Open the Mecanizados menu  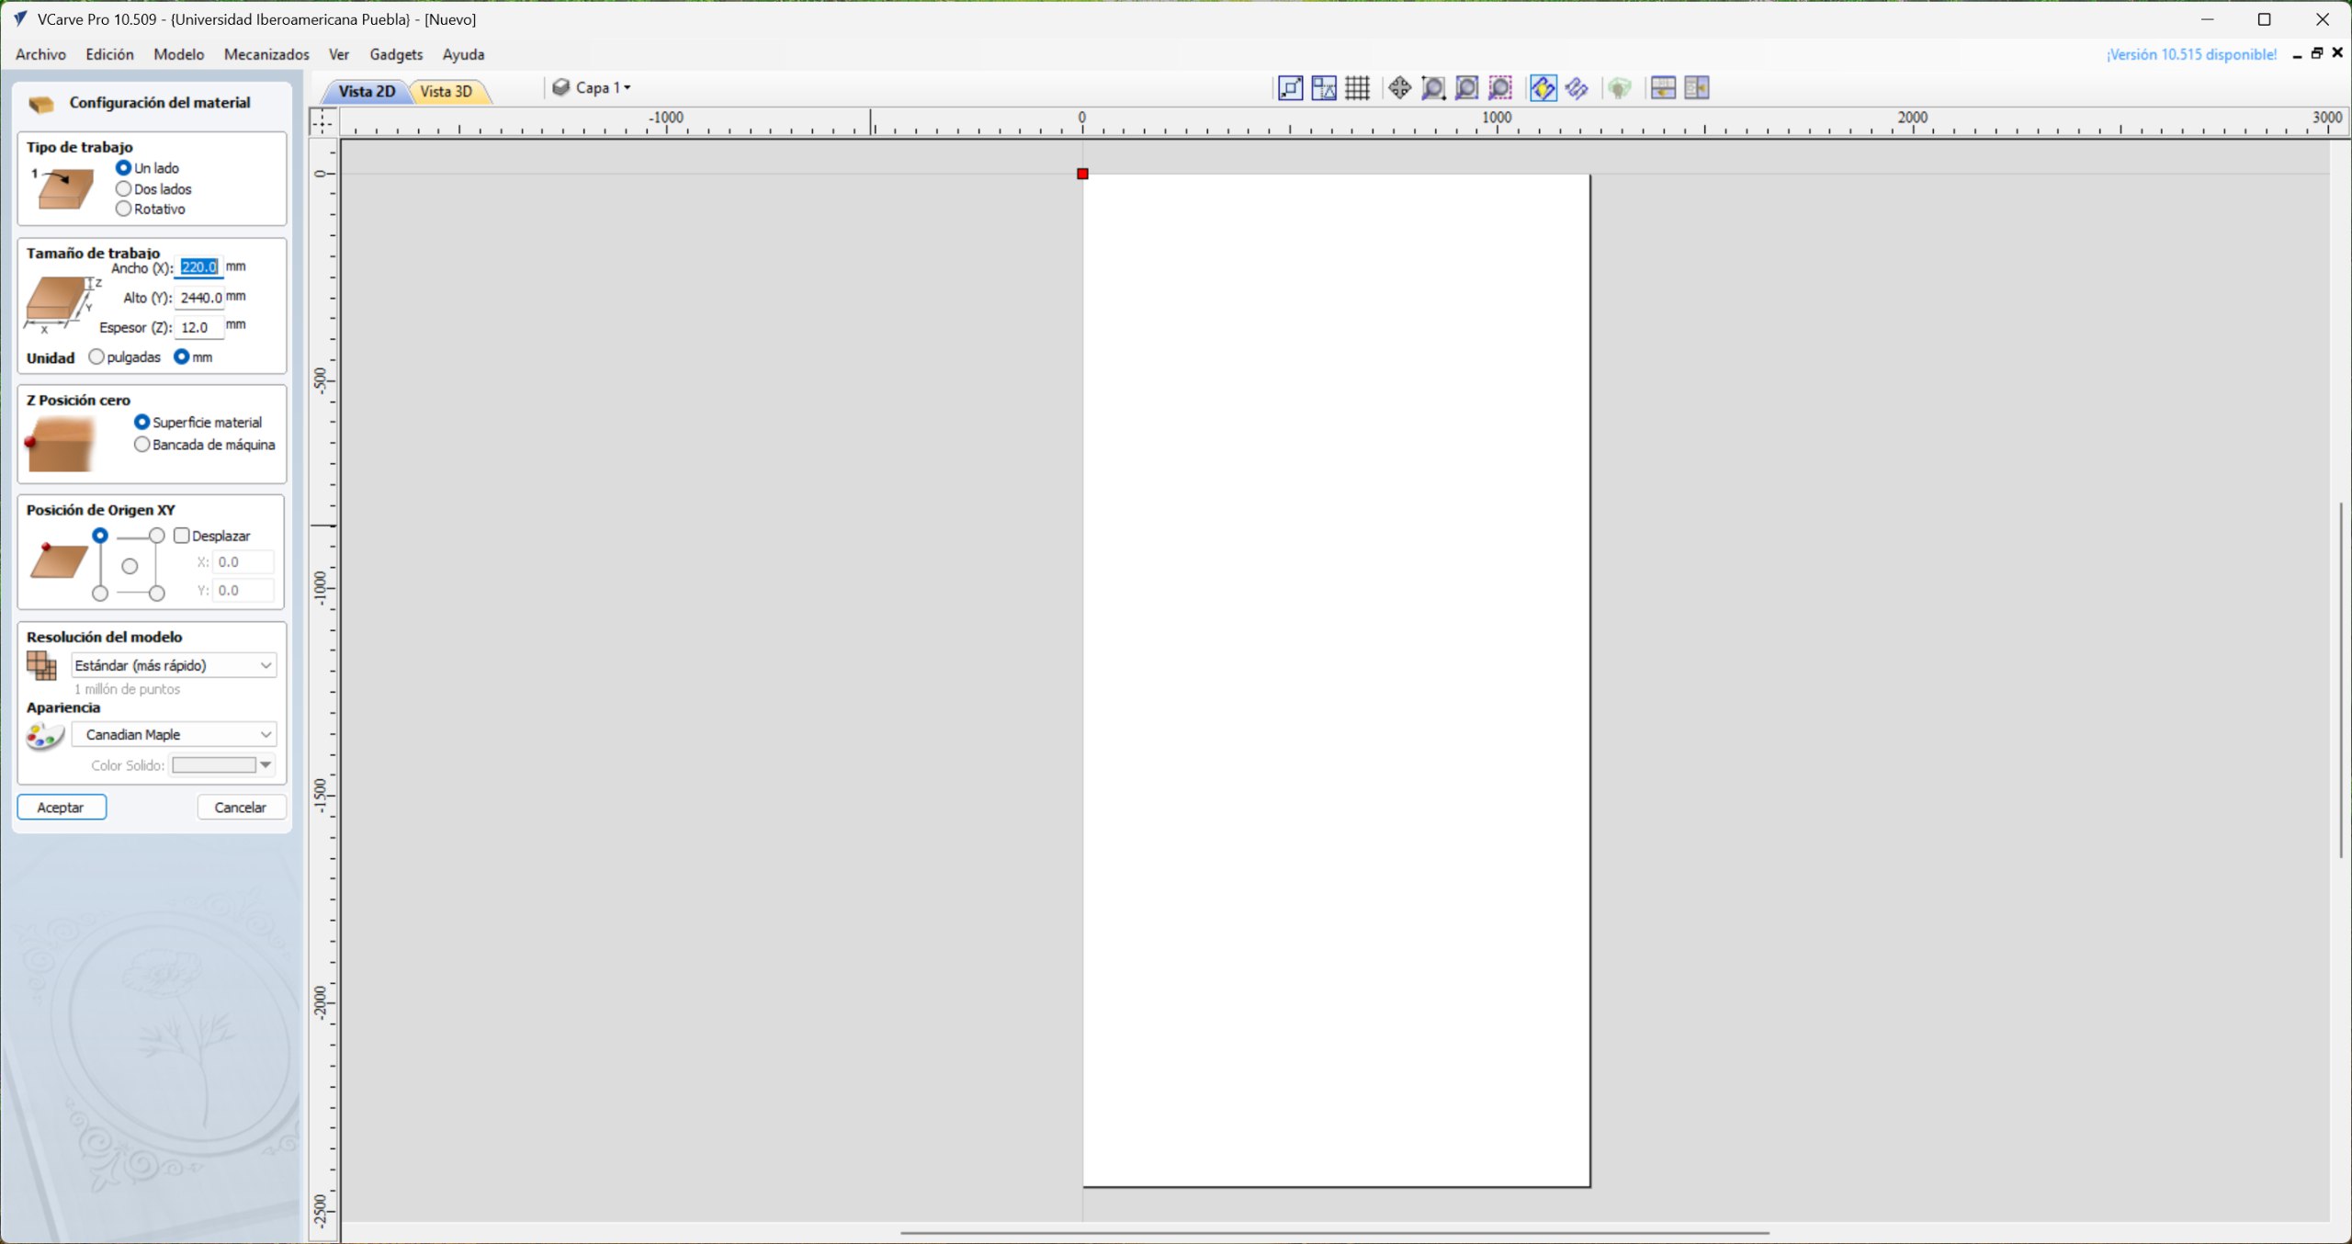pyautogui.click(x=266, y=54)
